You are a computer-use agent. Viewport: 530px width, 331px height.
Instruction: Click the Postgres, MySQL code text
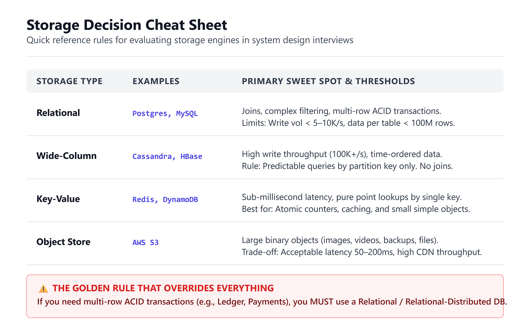(165, 113)
